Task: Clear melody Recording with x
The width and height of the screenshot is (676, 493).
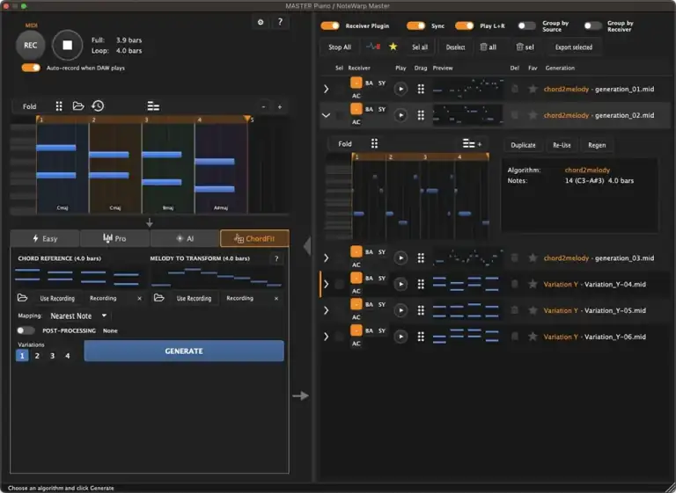Action: click(x=276, y=299)
